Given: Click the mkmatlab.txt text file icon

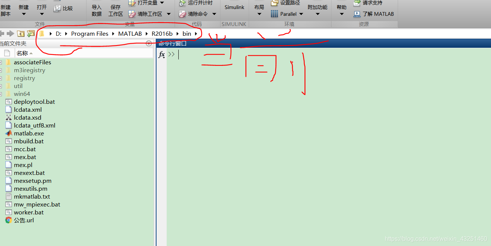Looking at the screenshot, I should coord(8,197).
